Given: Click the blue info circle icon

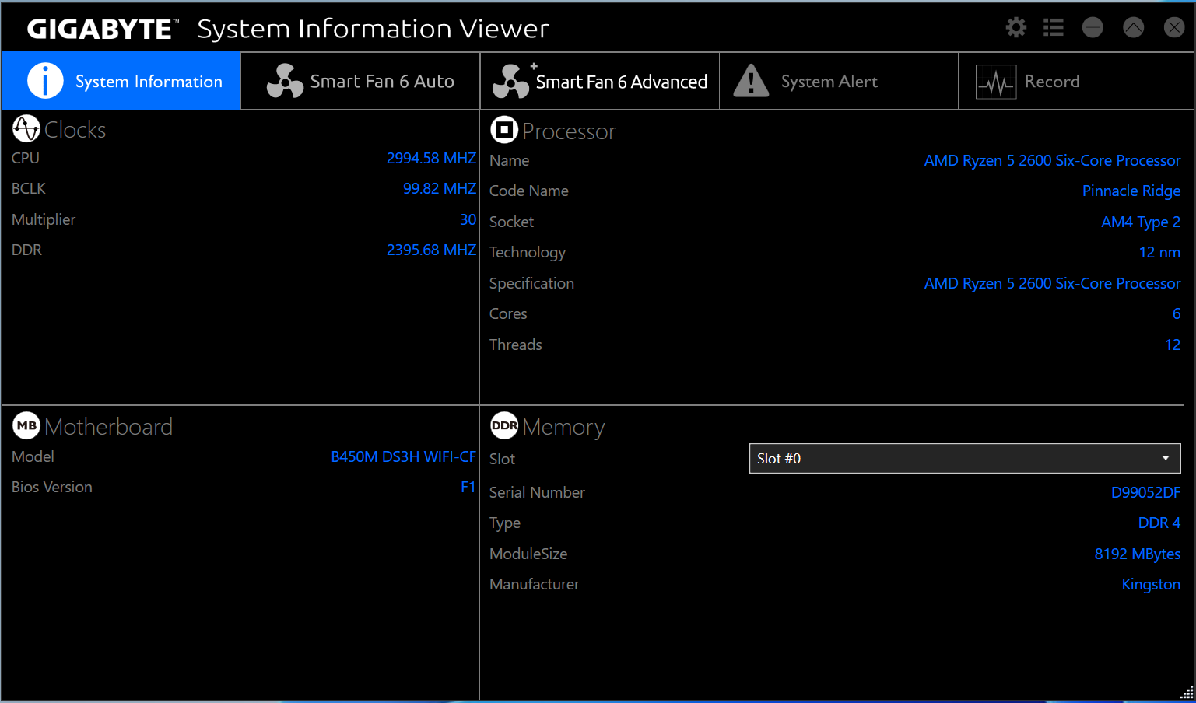Looking at the screenshot, I should 45,81.
